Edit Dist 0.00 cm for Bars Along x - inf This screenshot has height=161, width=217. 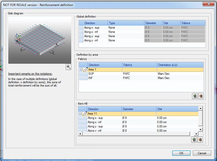tap(177, 122)
